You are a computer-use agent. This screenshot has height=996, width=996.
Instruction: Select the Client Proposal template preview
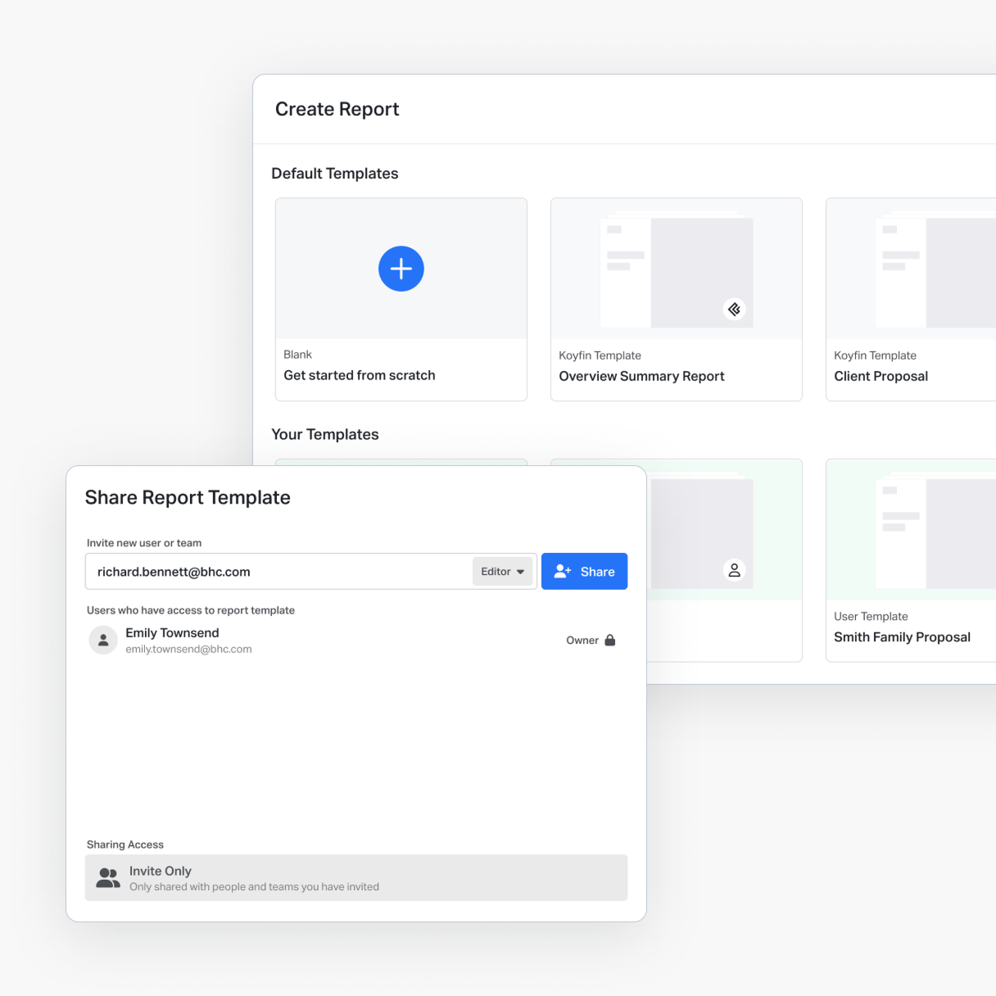(911, 270)
